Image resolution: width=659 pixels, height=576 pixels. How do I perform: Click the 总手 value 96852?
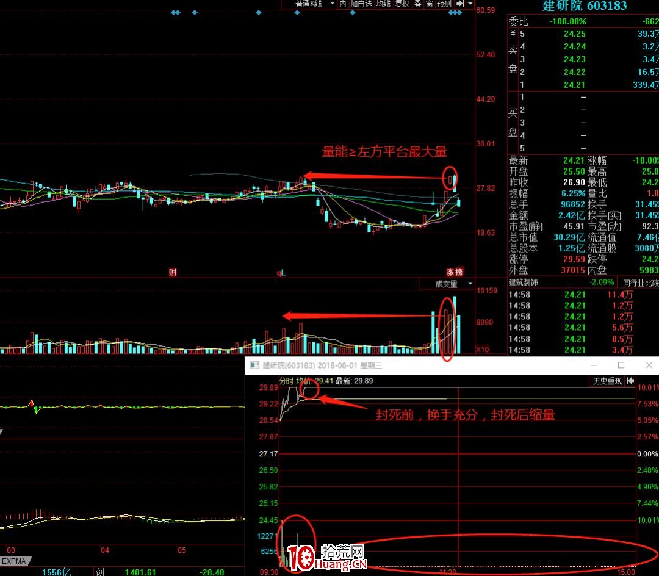click(573, 204)
